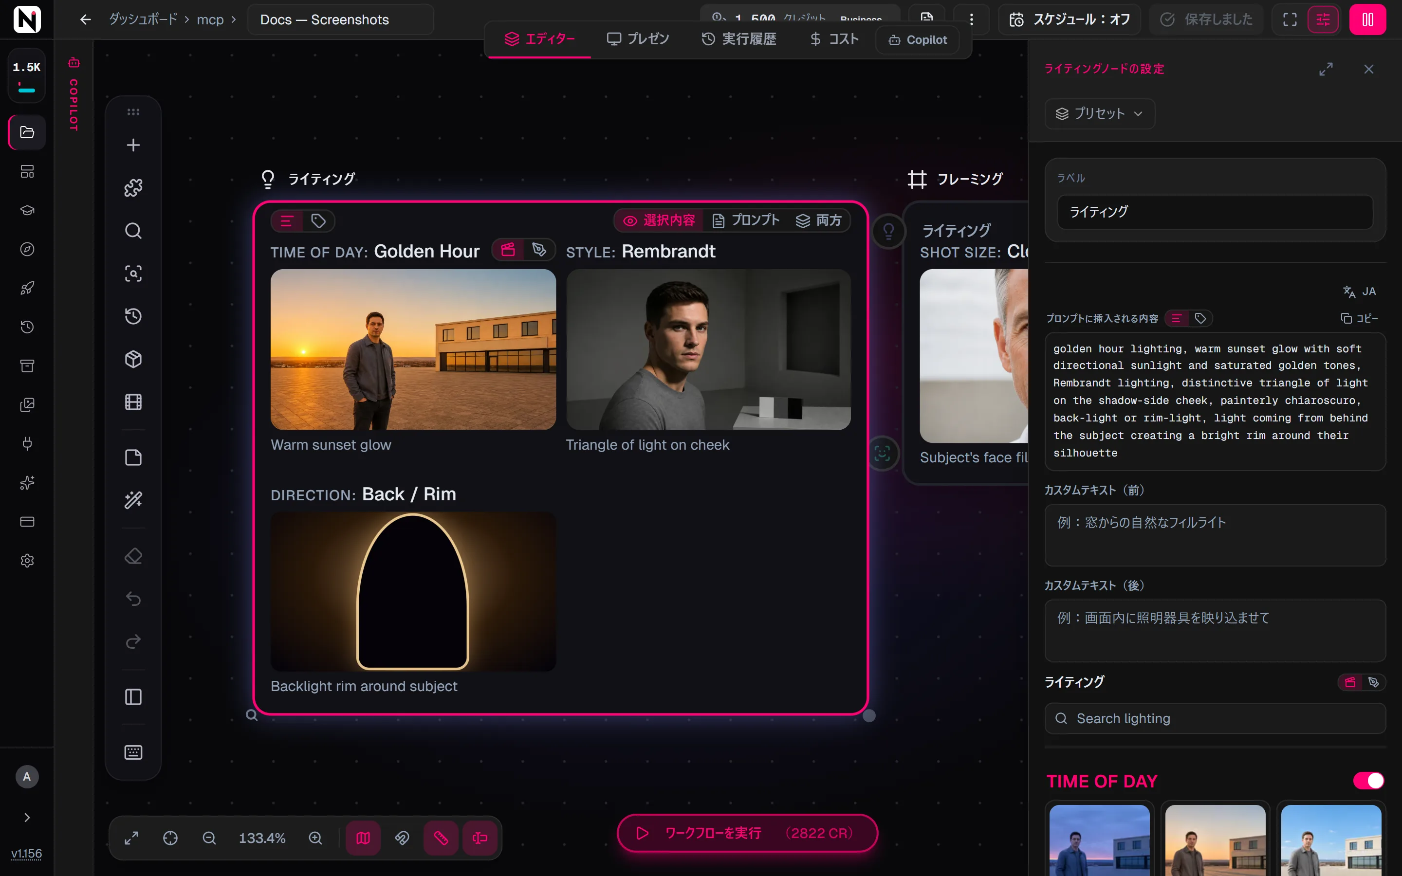The width and height of the screenshot is (1402, 876).
Task: Select the プロンプト view option
Action: pos(746,220)
